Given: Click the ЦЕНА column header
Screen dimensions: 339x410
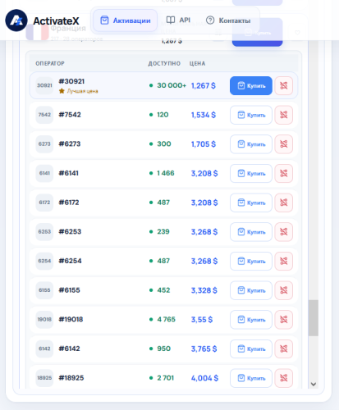Looking at the screenshot, I should 197,63.
